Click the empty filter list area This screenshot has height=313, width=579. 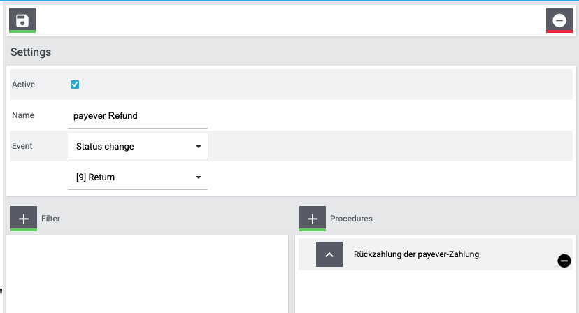[147, 274]
